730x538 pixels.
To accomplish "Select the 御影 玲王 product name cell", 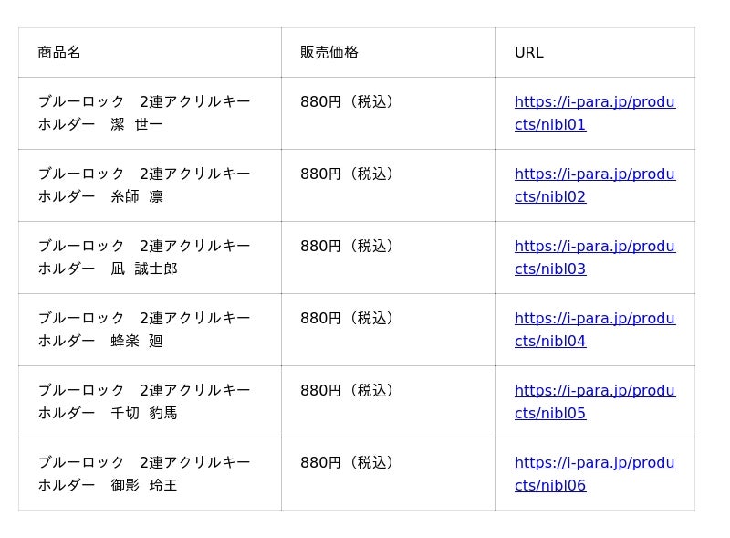I will [150, 474].
